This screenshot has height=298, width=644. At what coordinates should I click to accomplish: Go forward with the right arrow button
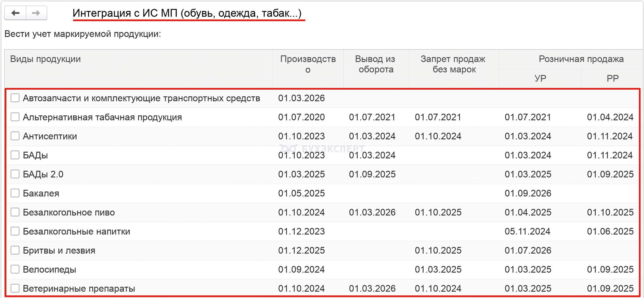tap(36, 13)
